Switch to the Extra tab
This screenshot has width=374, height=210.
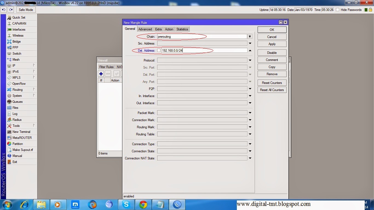click(x=158, y=29)
